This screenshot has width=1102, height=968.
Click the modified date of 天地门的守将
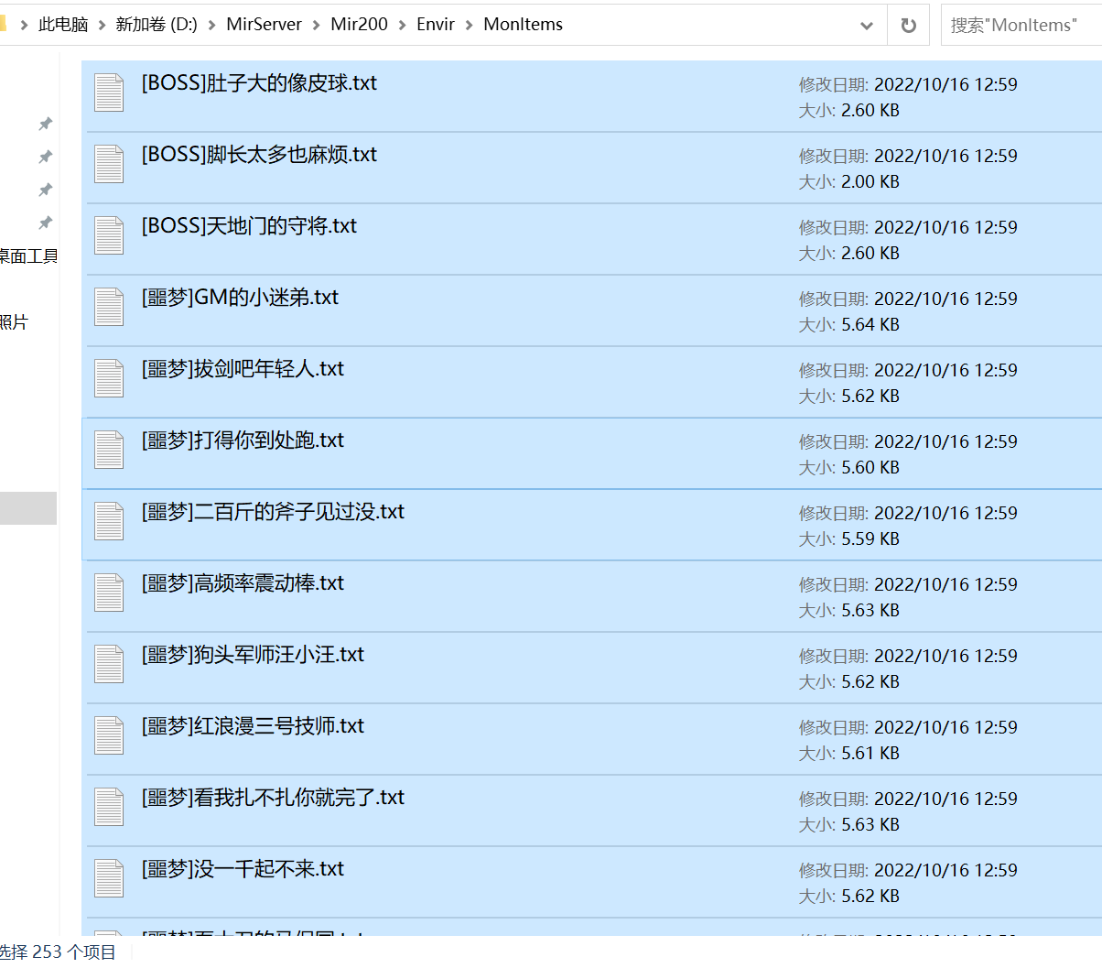(x=945, y=227)
